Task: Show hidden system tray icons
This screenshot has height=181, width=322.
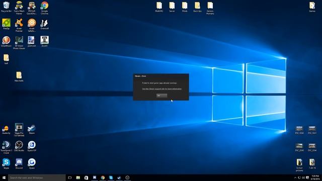Action: [x=295, y=177]
